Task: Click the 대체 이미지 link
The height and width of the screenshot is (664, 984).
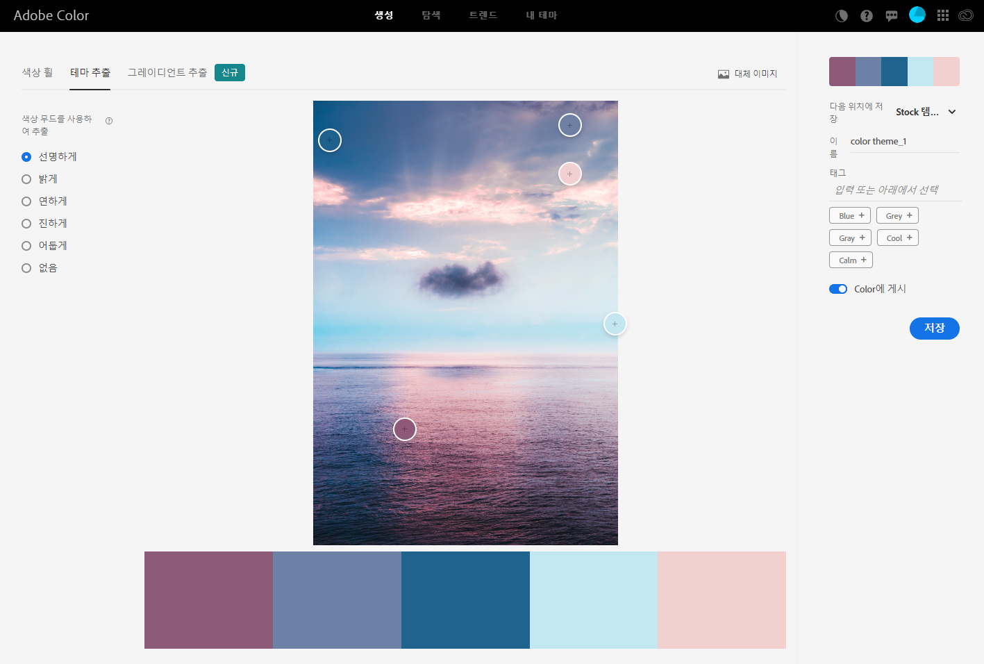Action: pyautogui.click(x=756, y=74)
